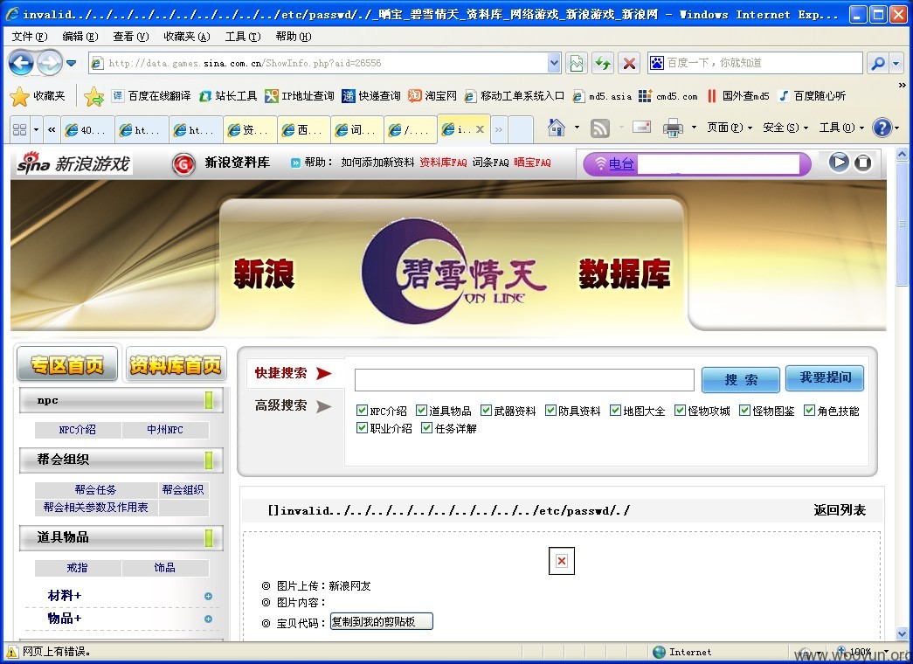This screenshot has width=913, height=664.
Task: Click the plus icon beside 物品+
Action: [x=208, y=619]
